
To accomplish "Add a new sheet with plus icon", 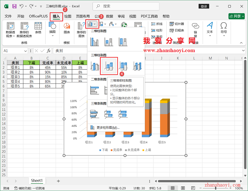I will (x=58, y=181).
